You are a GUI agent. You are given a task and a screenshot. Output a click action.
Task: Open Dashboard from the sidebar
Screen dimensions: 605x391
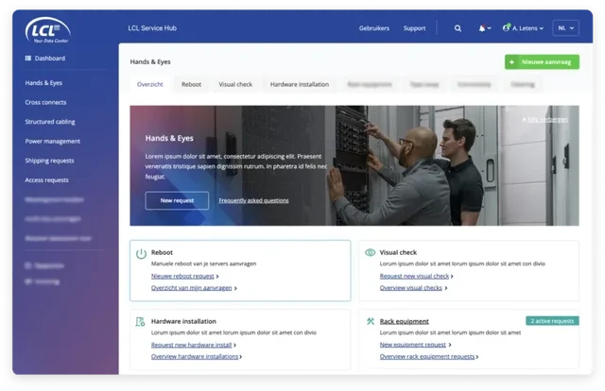[45, 59]
